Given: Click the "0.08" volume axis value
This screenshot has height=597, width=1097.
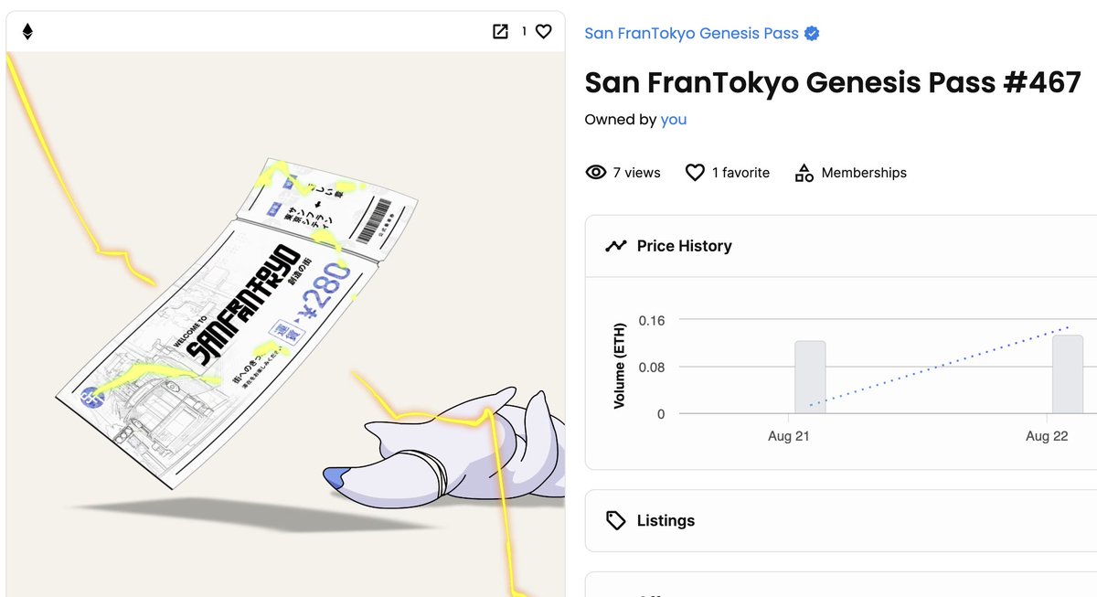Looking at the screenshot, I should point(651,368).
